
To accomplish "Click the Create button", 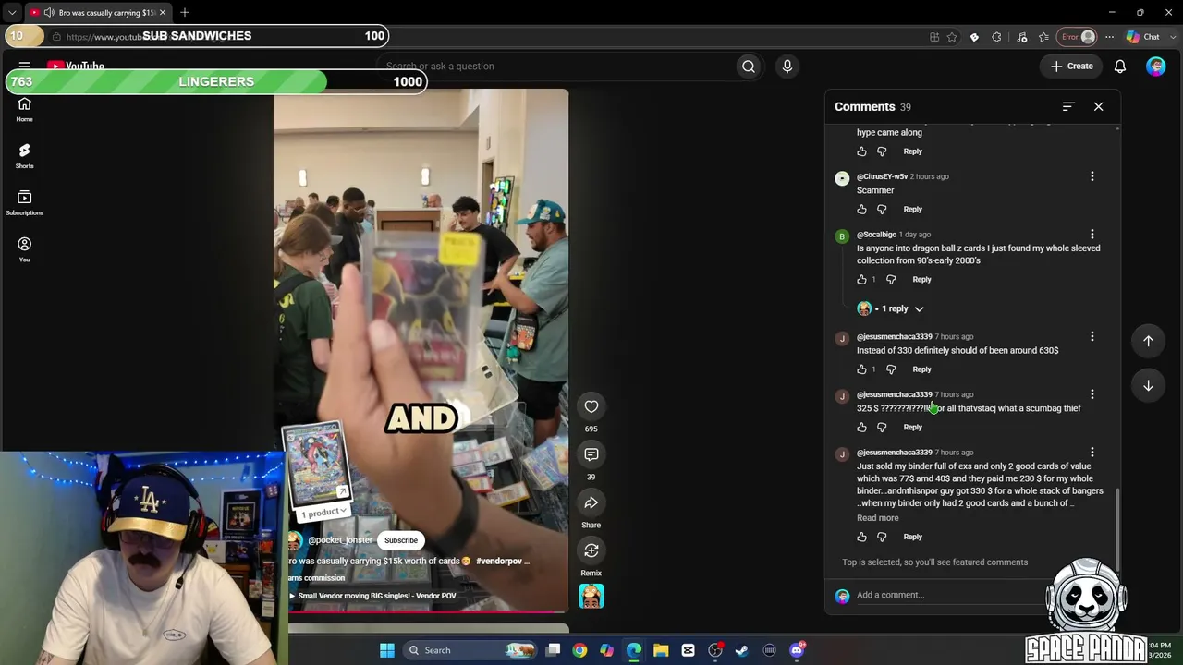I will point(1071,66).
